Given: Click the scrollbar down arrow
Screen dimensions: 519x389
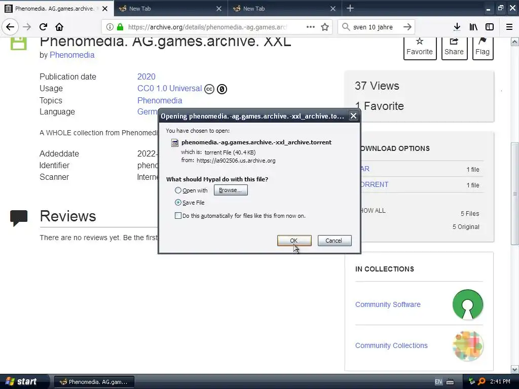Looking at the screenshot, I should (515, 370).
